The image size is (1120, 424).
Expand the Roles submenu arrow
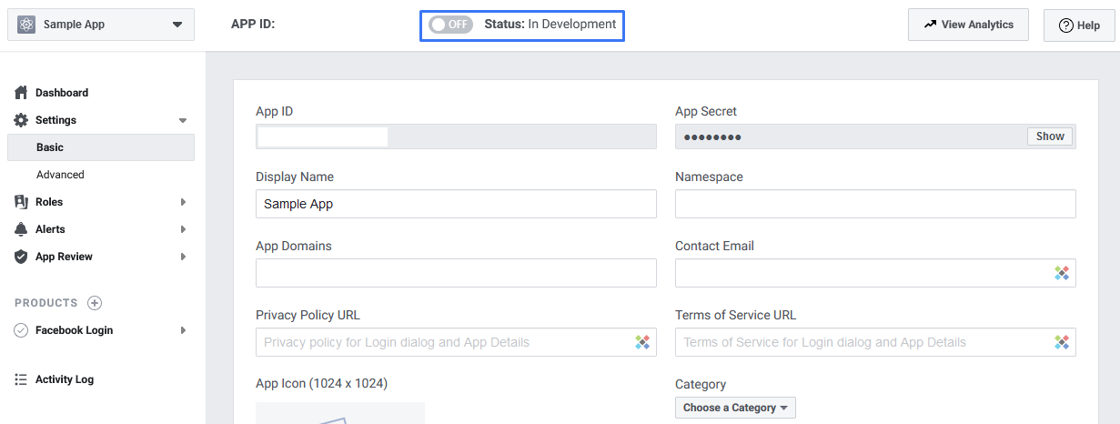coord(183,202)
